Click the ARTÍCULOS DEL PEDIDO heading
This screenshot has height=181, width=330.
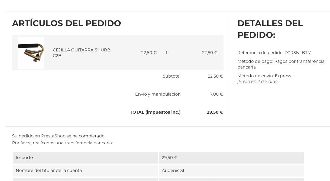point(66,23)
